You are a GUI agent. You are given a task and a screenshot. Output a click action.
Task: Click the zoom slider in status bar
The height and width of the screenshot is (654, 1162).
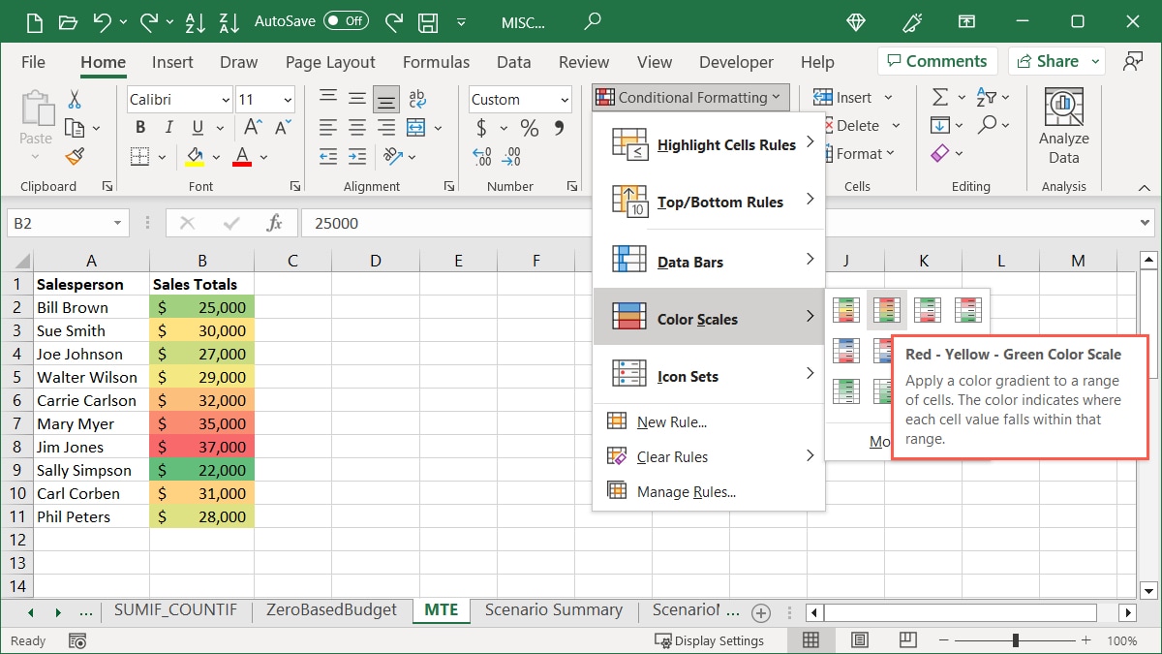tap(1015, 640)
